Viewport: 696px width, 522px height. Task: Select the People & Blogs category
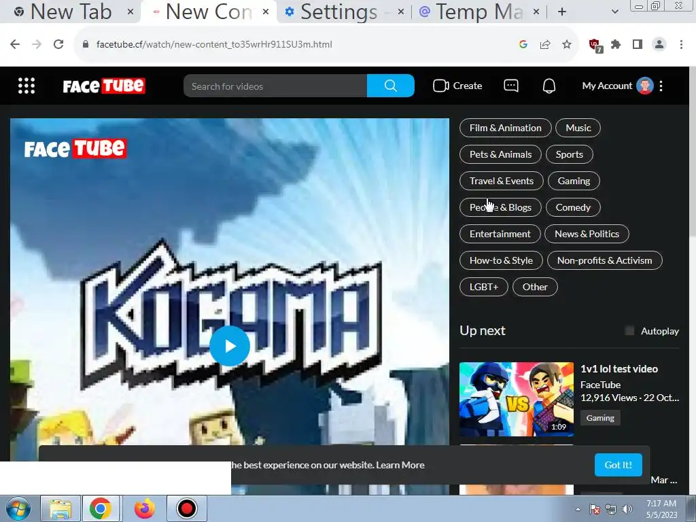click(x=500, y=207)
